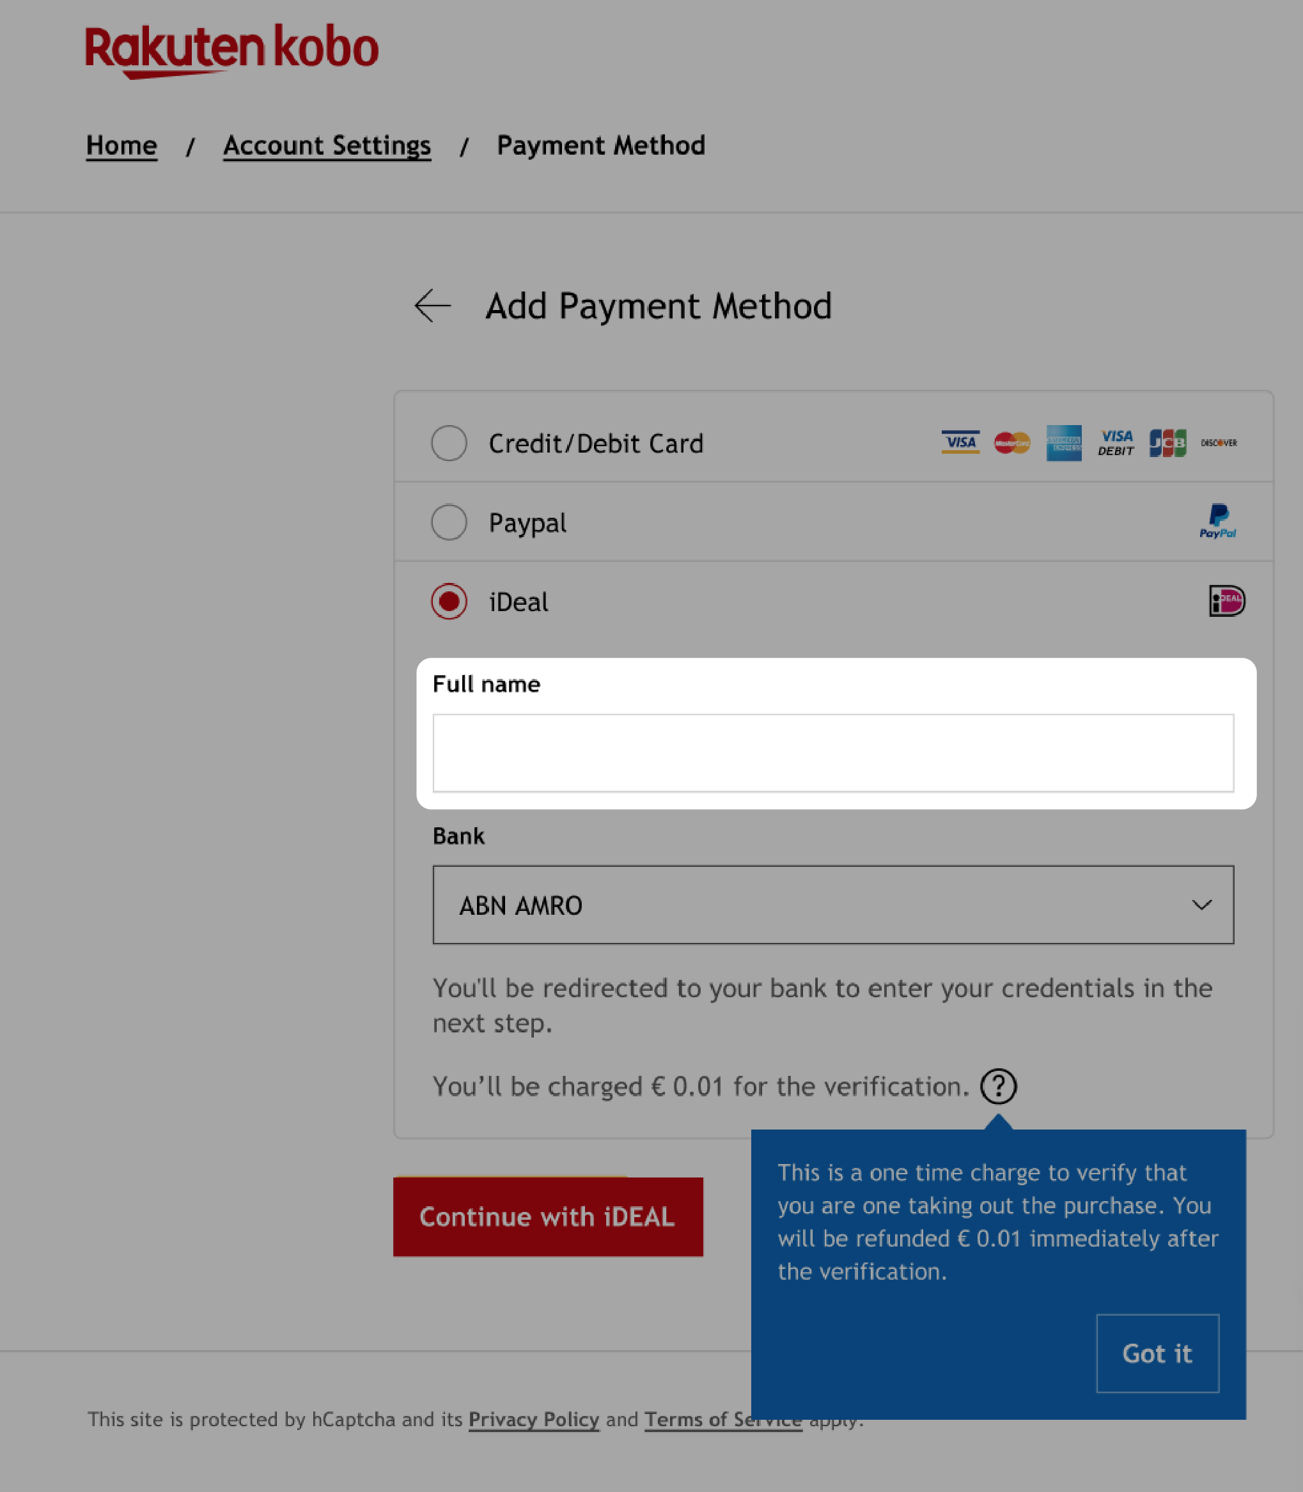Open the ABN AMRO bank selector
Image resolution: width=1303 pixels, height=1492 pixels.
point(834,905)
